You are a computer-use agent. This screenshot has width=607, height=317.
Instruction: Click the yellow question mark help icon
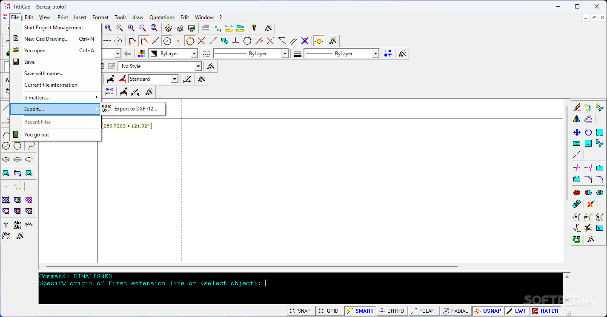tap(254, 28)
